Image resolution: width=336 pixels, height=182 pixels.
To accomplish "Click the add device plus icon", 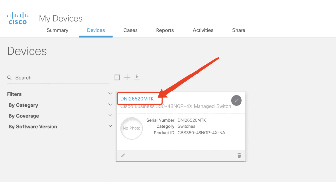I will [x=127, y=77].
